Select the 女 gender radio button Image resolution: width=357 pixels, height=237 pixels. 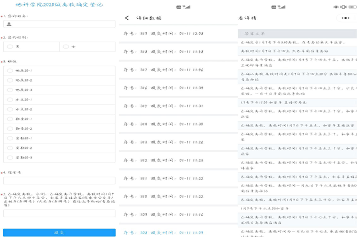pyautogui.click(x=66, y=47)
